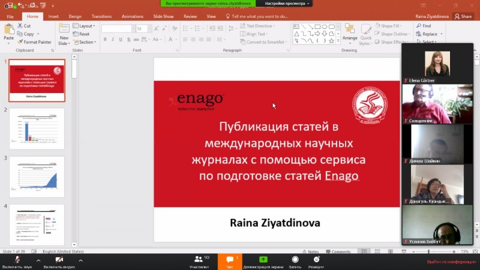Switch to Animations tab
The height and width of the screenshot is (270, 480).
click(133, 17)
